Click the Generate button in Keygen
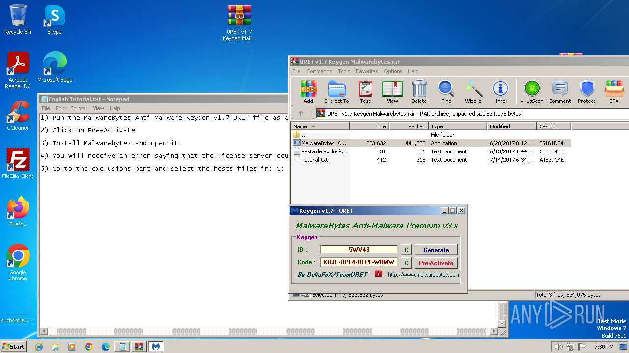This screenshot has width=629, height=353. click(436, 250)
